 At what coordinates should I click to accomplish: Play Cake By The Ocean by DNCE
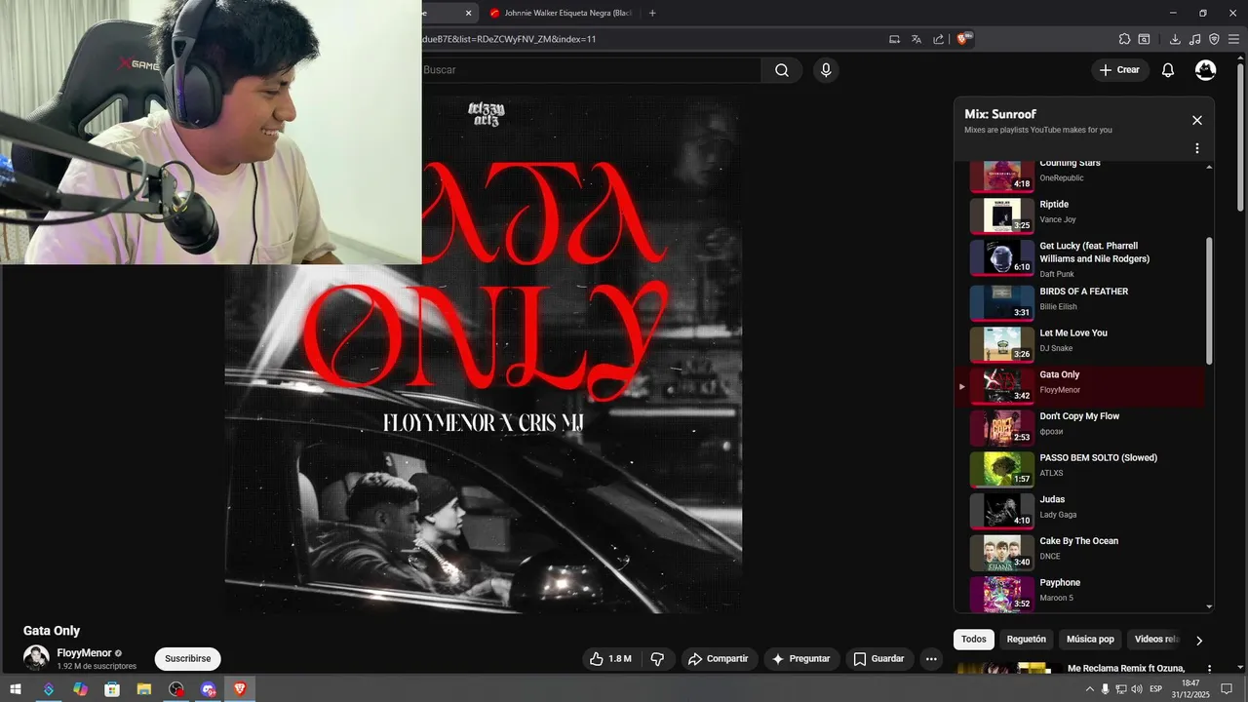click(x=1080, y=552)
